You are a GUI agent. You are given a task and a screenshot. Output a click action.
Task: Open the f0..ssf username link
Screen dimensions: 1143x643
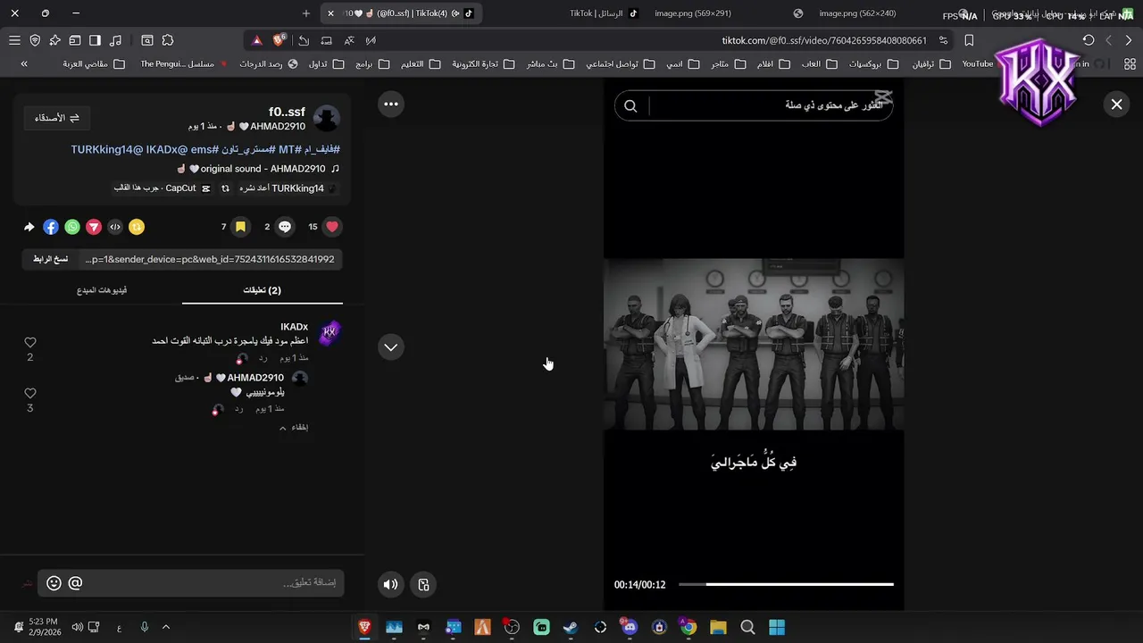tap(287, 112)
